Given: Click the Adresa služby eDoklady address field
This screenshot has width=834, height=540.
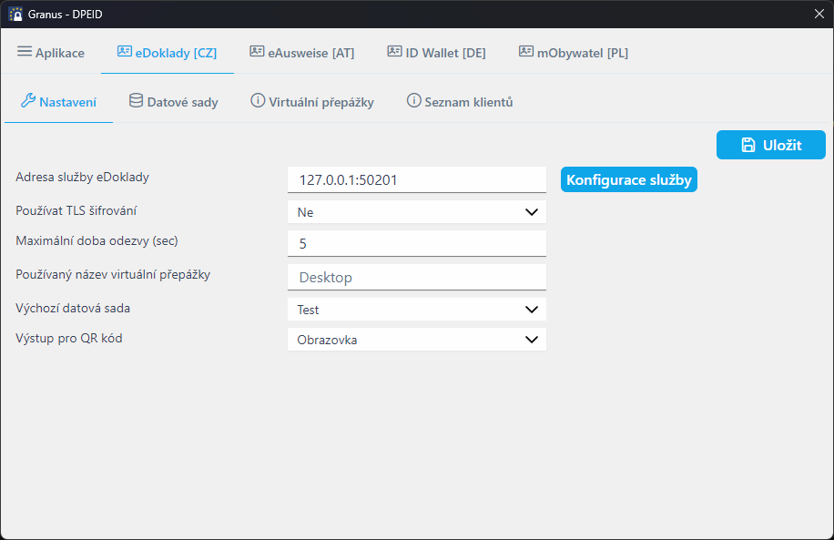Looking at the screenshot, I should point(416,180).
